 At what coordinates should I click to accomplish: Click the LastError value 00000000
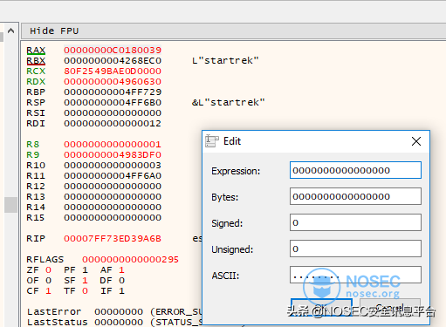[119, 312]
